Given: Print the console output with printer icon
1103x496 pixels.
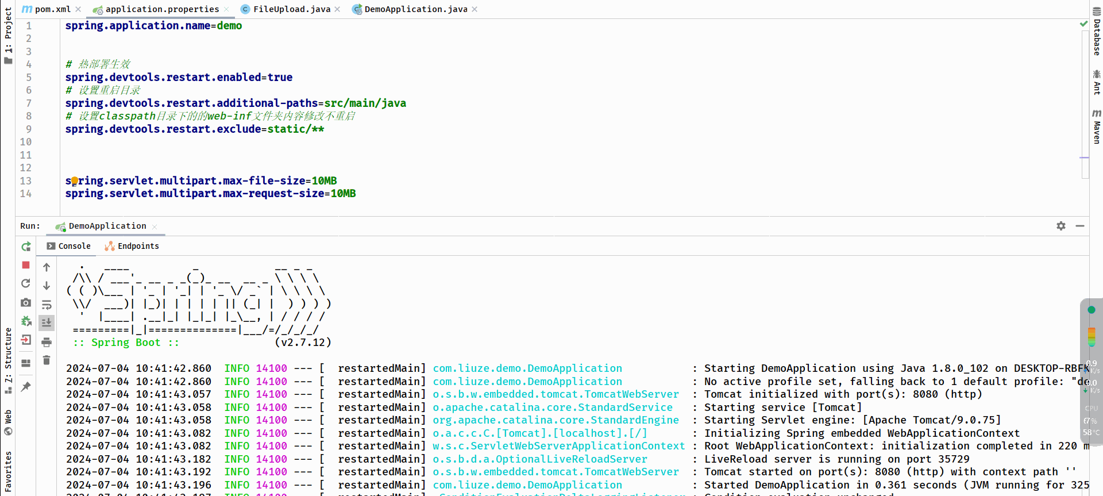Looking at the screenshot, I should [47, 342].
